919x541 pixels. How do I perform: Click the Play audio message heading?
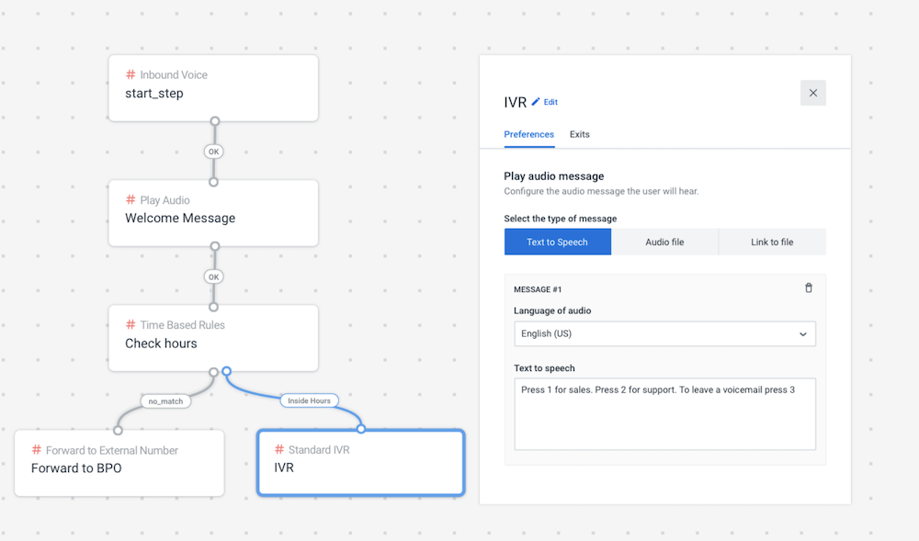(554, 176)
